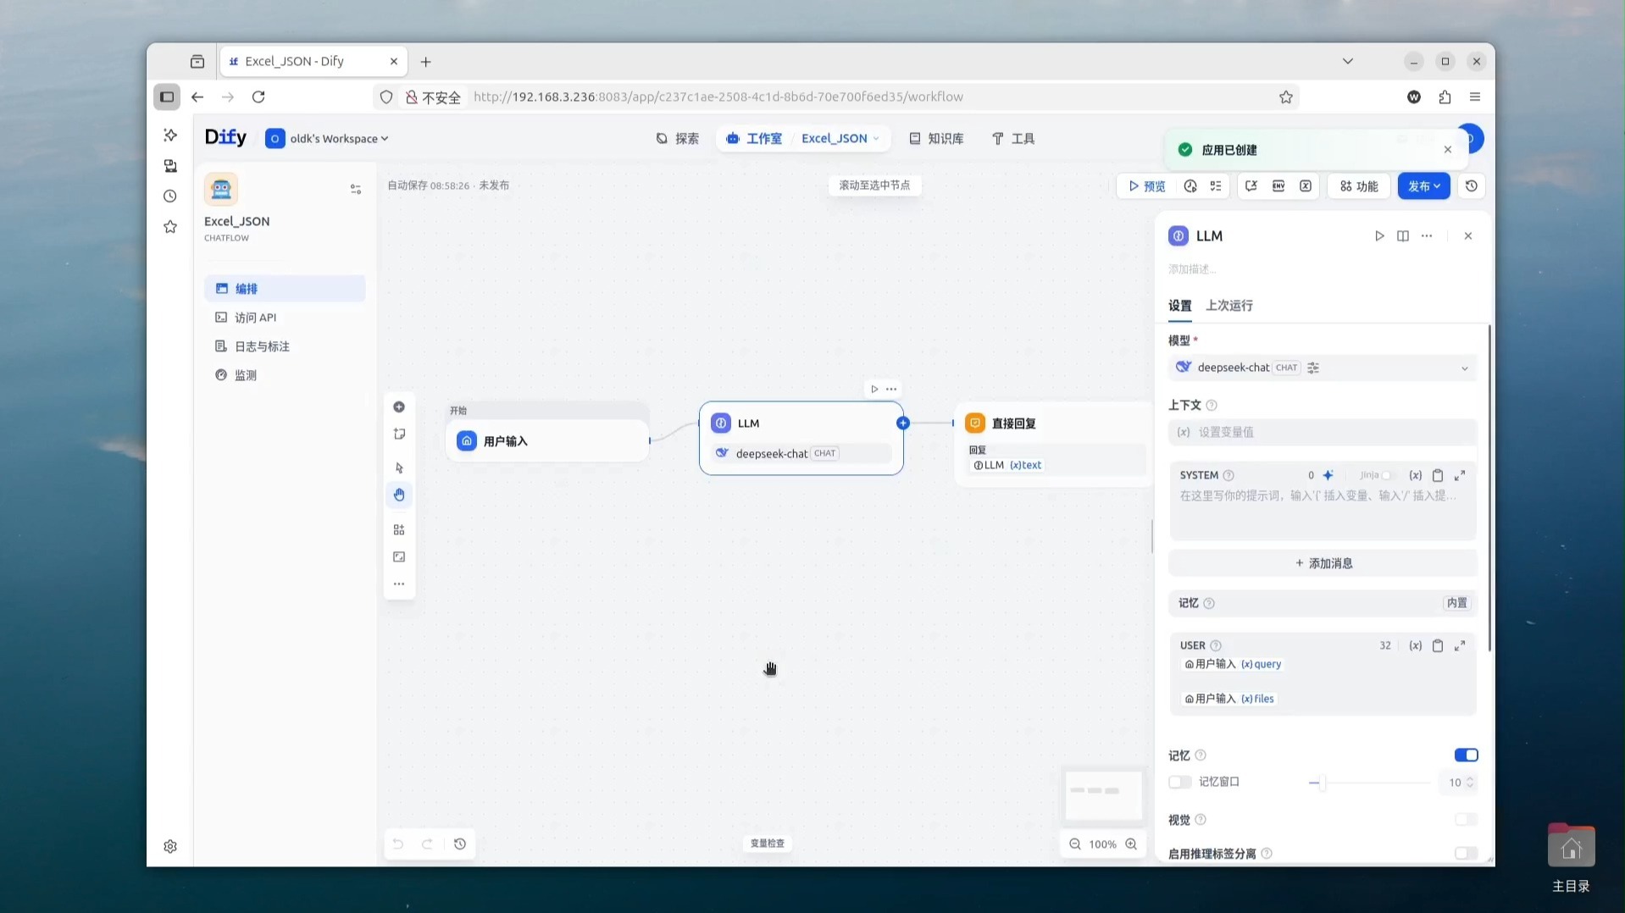Toggle the Jinja switch in SYSTEM prompt
The width and height of the screenshot is (1625, 913).
[1388, 475]
